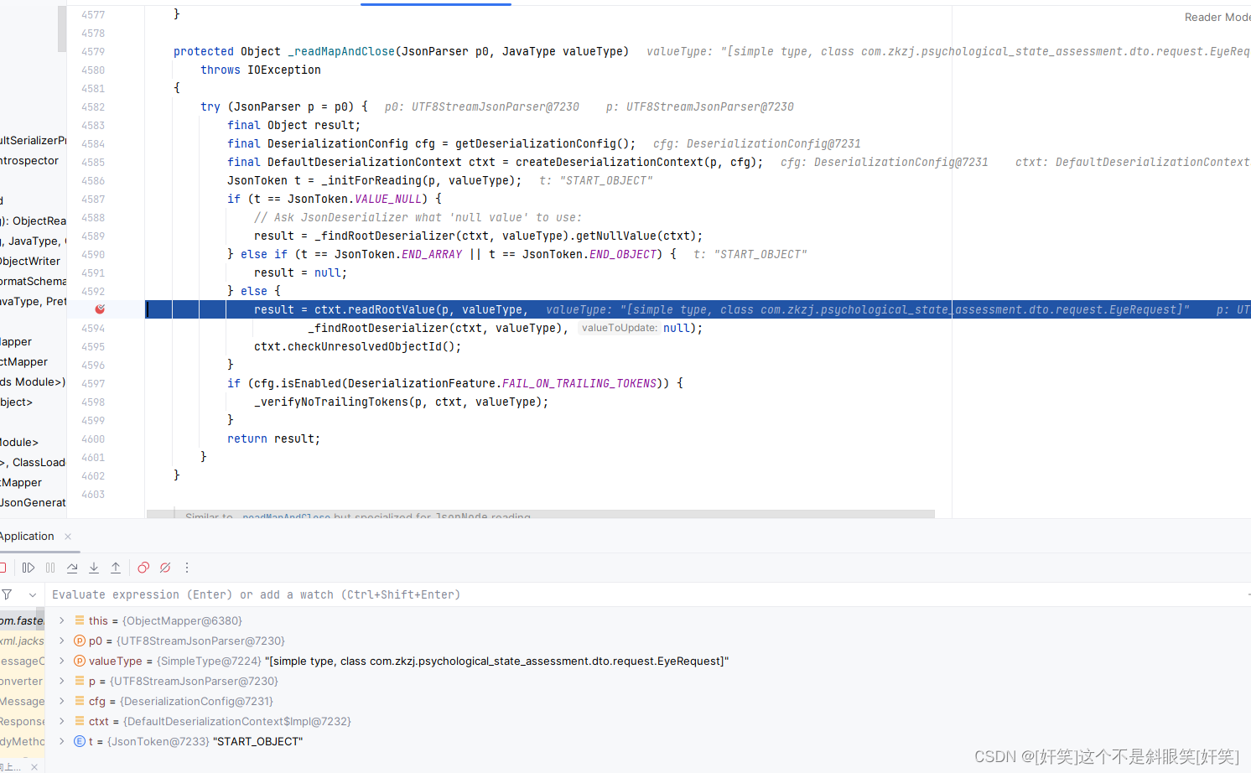Screen dimensions: 1251x773
Task: Expand the valueType variable node
Action: click(61, 661)
